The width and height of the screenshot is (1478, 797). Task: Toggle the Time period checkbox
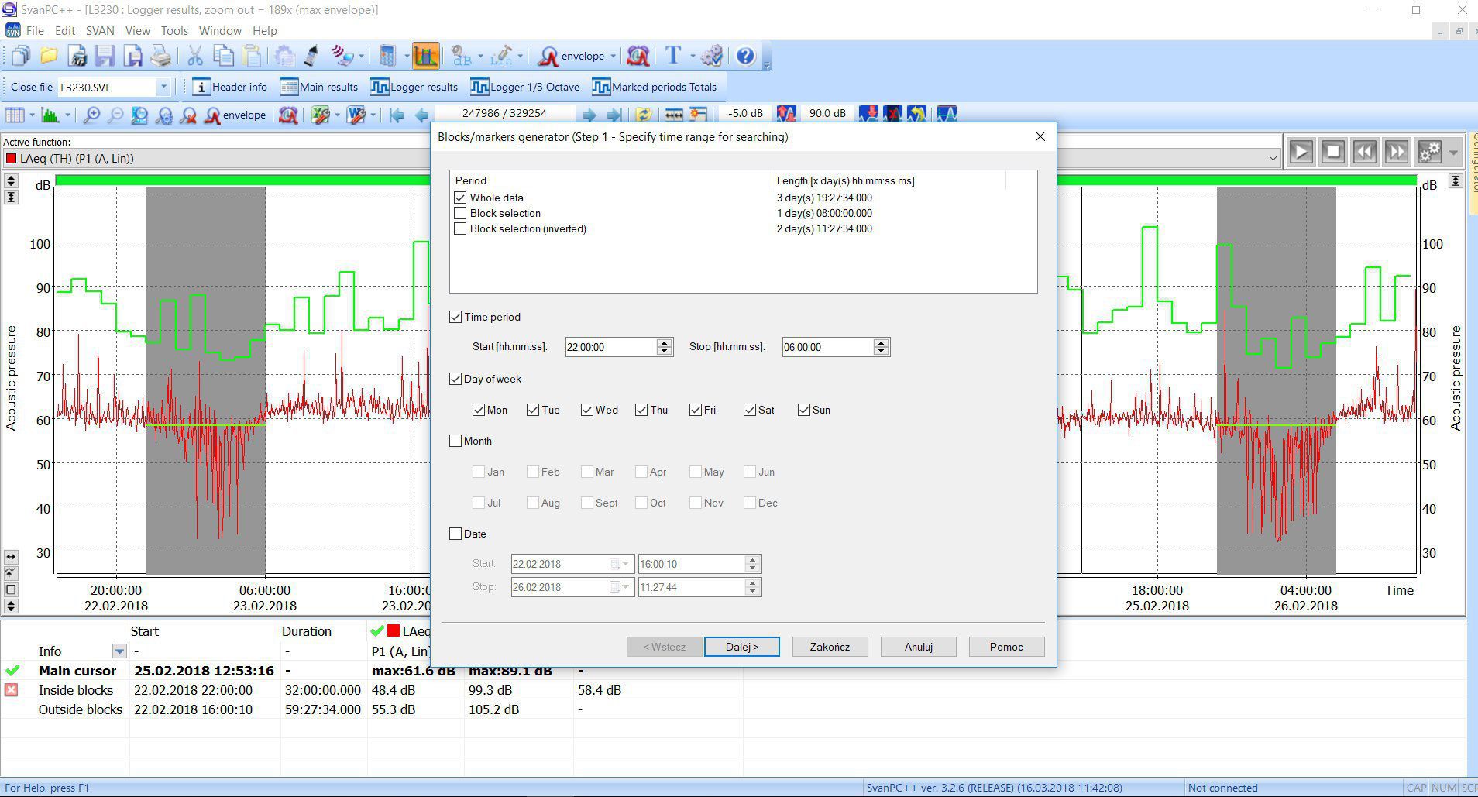pyautogui.click(x=455, y=317)
